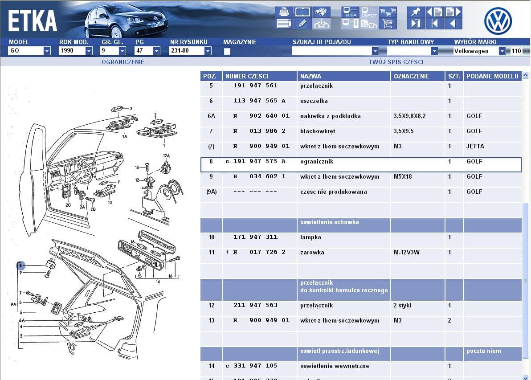Click the plain left arrow back icon
531x380 pixels.
coord(453,23)
